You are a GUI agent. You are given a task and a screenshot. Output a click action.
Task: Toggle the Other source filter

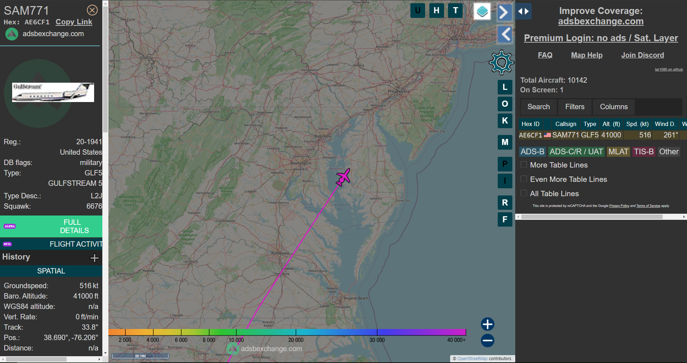click(669, 152)
